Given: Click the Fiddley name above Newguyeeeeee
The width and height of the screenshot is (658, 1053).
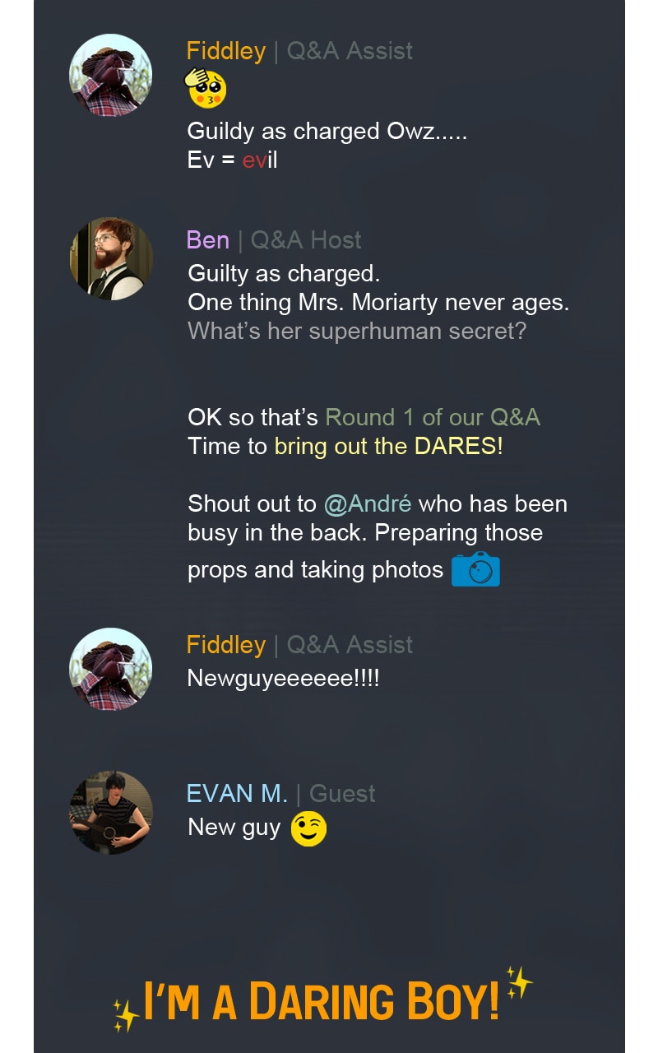Looking at the screenshot, I should click(226, 645).
